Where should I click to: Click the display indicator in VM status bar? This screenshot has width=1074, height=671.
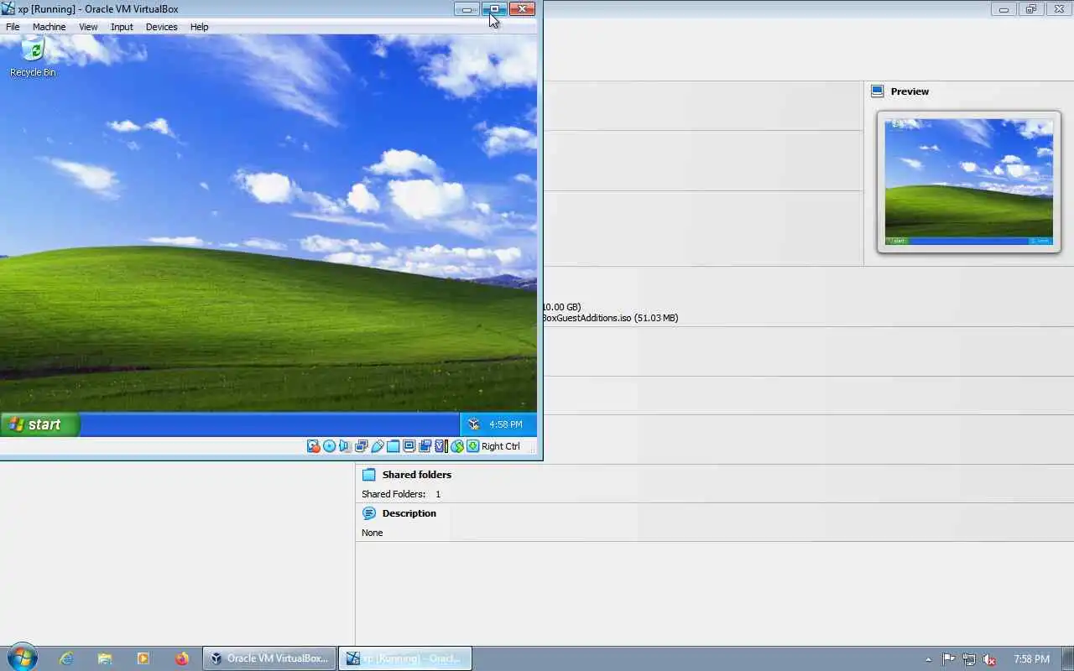pyautogui.click(x=409, y=446)
